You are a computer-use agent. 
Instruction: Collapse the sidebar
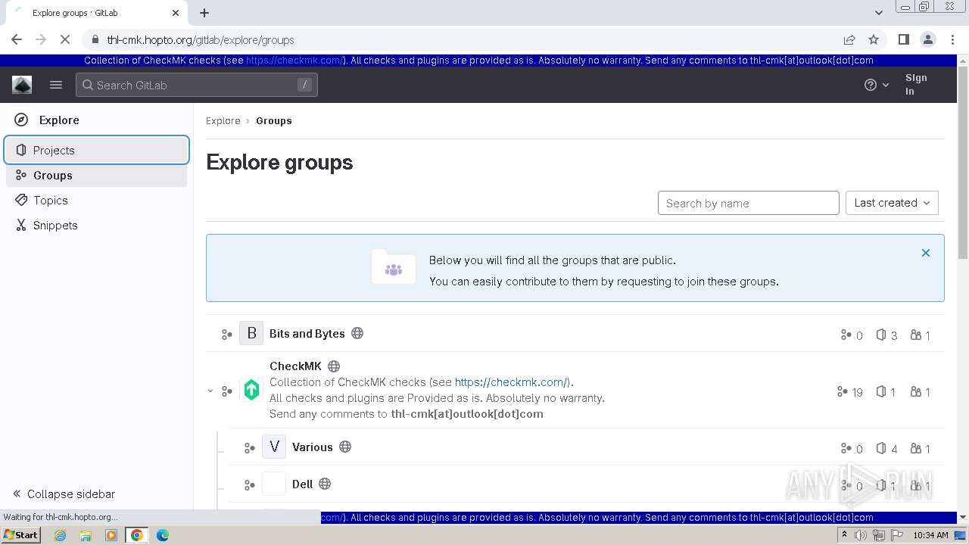click(64, 494)
